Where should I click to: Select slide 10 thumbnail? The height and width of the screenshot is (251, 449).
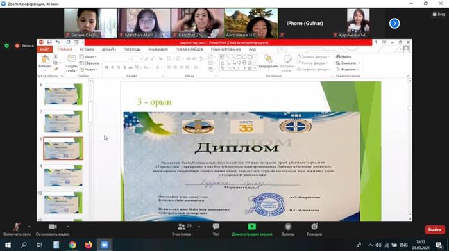[x=64, y=203]
